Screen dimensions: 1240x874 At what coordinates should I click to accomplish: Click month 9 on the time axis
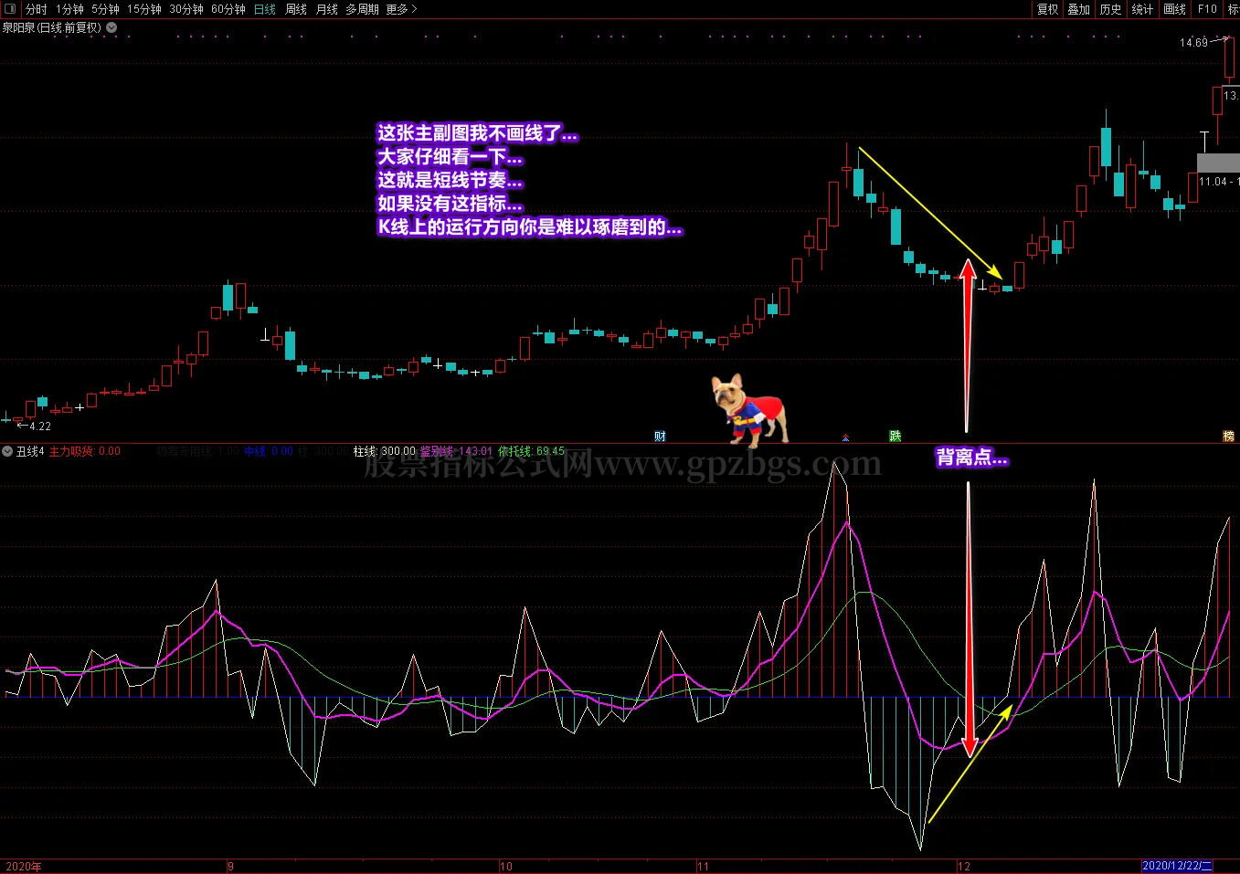231,867
